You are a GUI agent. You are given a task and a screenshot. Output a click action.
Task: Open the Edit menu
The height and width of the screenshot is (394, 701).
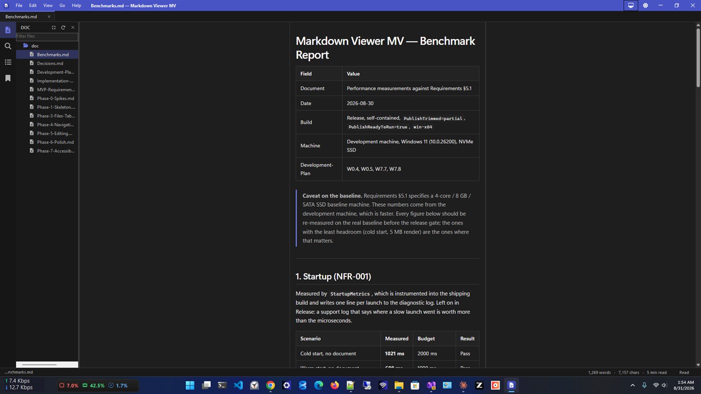(x=33, y=6)
